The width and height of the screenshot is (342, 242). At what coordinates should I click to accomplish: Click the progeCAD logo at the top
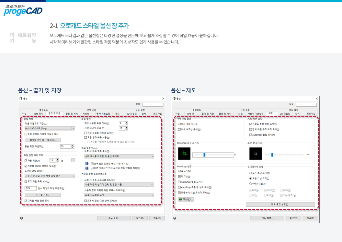[x=23, y=10]
